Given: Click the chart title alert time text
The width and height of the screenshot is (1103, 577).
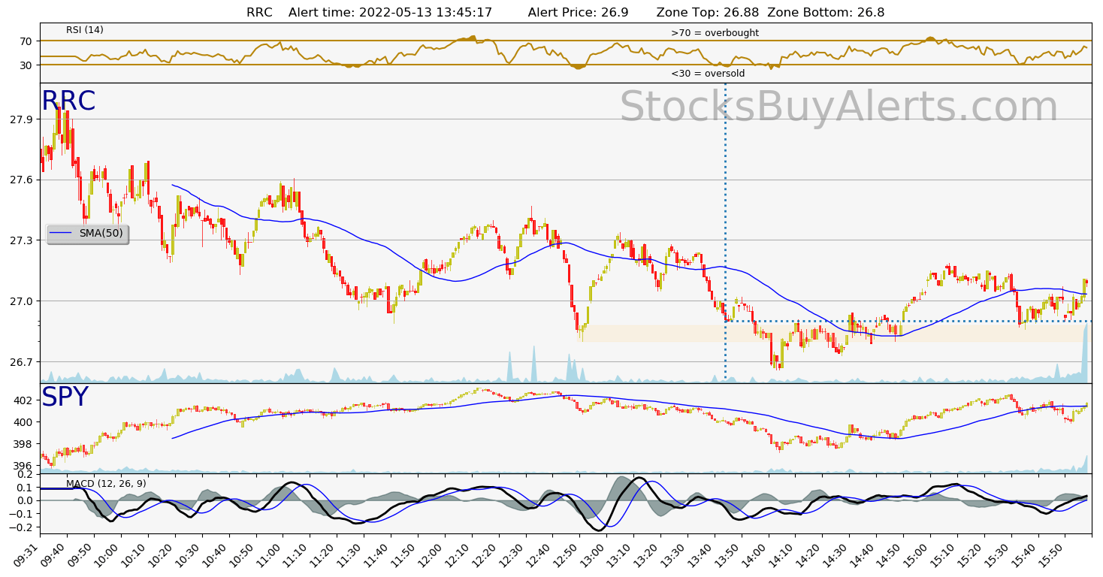Looking at the screenshot, I should coord(390,12).
